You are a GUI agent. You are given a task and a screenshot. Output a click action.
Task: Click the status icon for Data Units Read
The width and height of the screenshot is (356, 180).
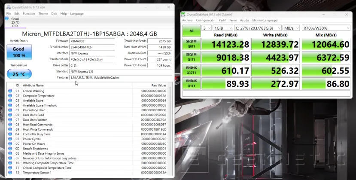coord(10,115)
